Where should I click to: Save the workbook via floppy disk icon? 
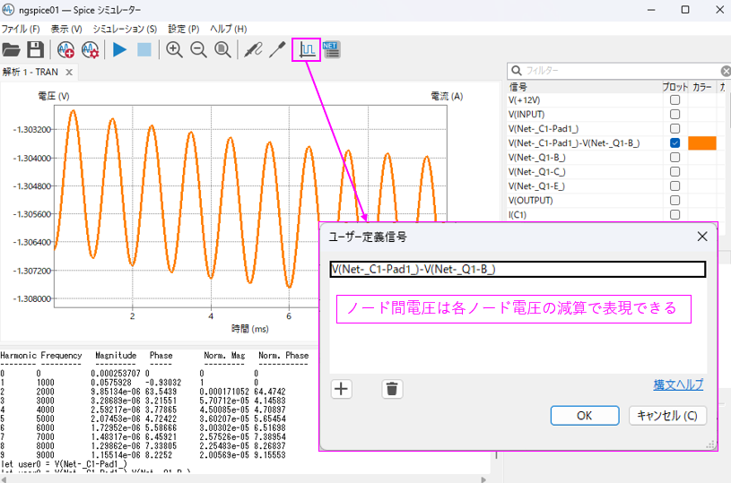coord(35,49)
